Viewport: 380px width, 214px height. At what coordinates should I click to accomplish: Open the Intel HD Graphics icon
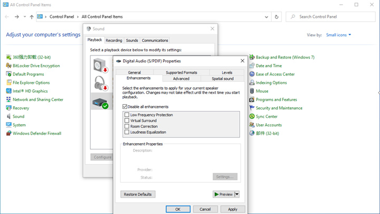coord(8,91)
